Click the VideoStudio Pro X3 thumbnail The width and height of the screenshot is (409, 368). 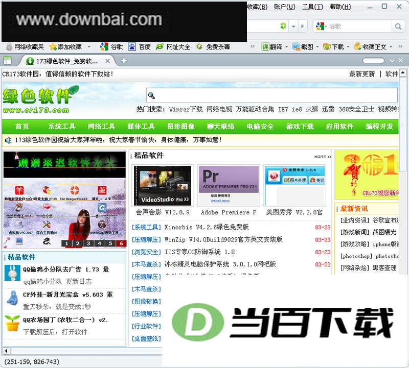point(163,186)
